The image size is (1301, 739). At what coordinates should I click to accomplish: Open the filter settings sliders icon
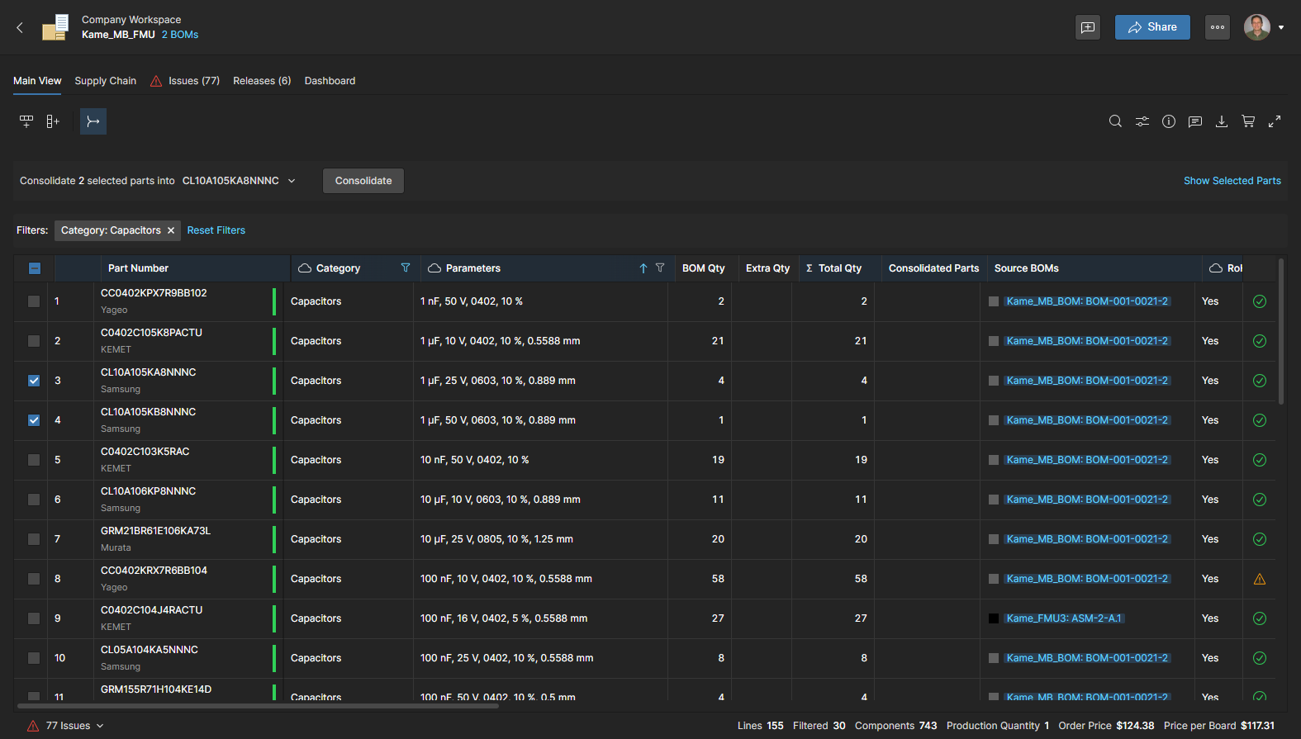pyautogui.click(x=1142, y=121)
